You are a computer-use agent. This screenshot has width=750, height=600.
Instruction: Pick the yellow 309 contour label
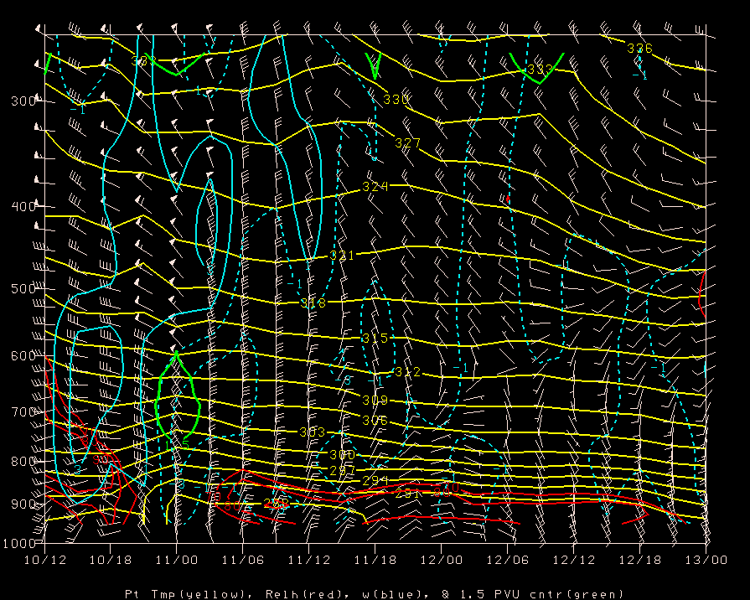coord(375,401)
